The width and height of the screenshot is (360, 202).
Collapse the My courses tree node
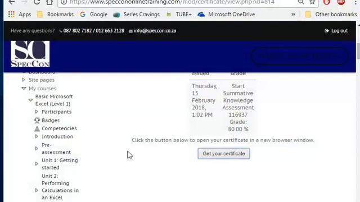[24, 89]
